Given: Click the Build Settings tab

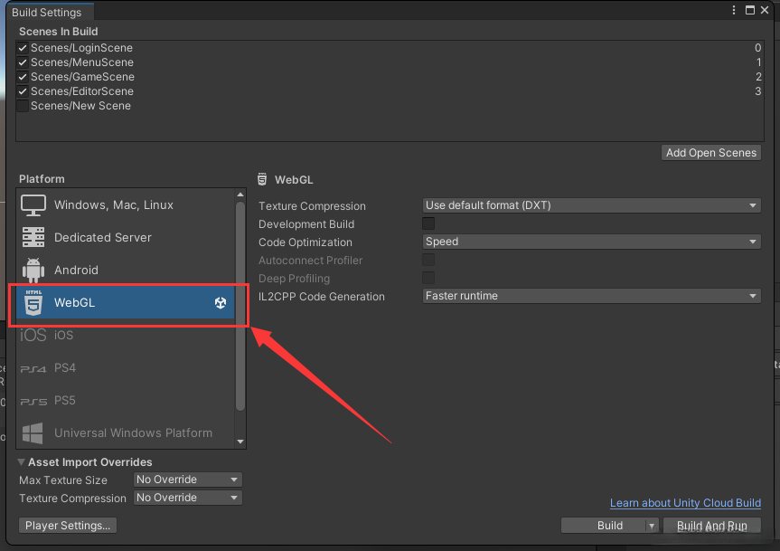Looking at the screenshot, I should 47,13.
